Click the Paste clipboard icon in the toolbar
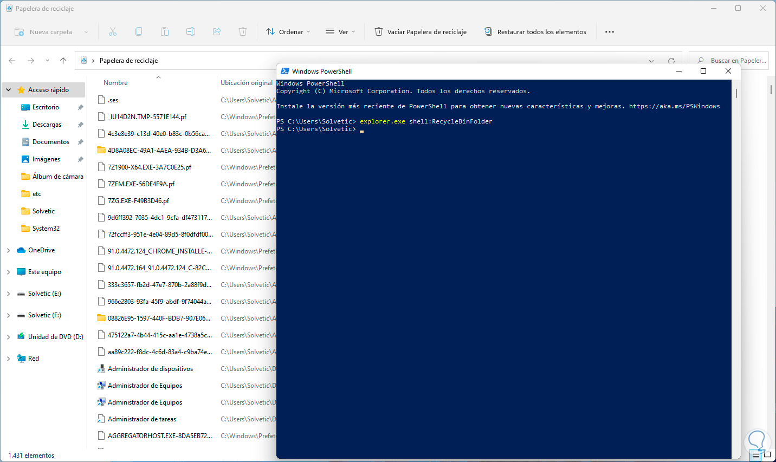Viewport: 776px width, 462px height. point(165,32)
